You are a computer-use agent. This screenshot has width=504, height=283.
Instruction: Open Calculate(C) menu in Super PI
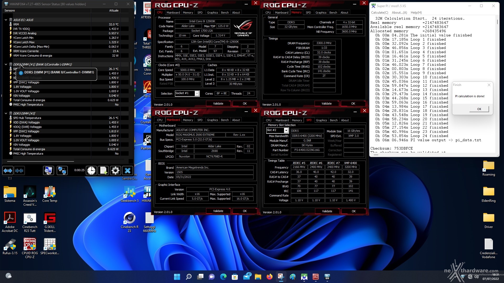coord(380,13)
